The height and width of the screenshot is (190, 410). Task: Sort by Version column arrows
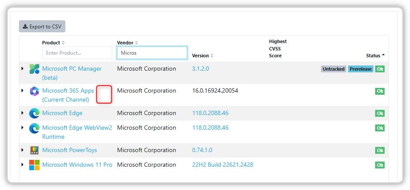(x=212, y=56)
